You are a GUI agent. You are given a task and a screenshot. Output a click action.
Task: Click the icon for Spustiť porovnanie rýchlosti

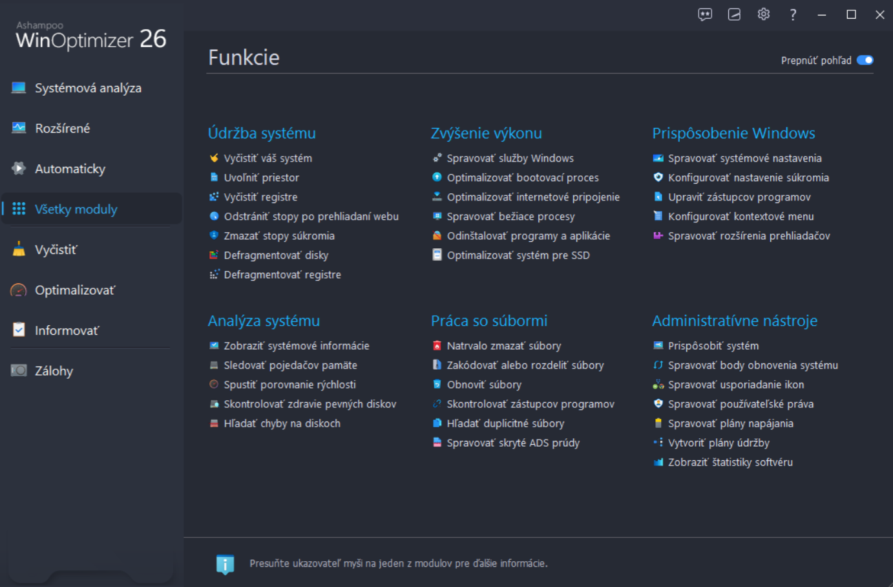[214, 385]
